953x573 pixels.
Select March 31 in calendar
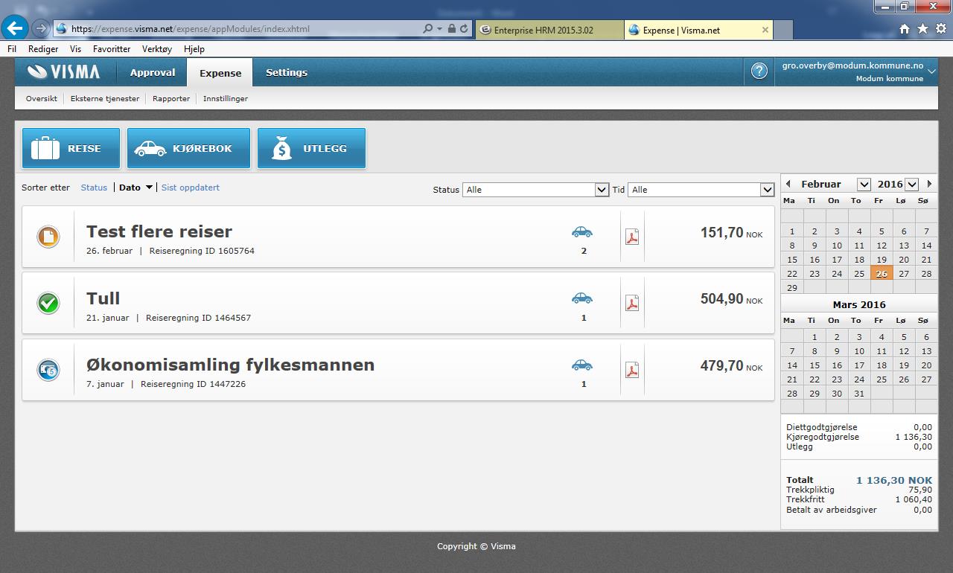coord(859,394)
